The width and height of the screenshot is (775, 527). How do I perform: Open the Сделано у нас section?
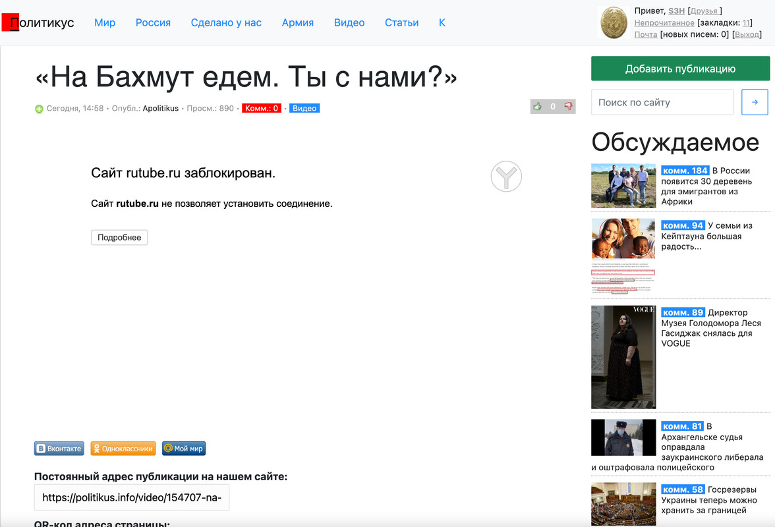(227, 22)
